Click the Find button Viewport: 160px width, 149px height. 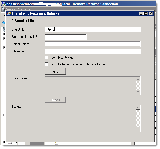click(55, 72)
